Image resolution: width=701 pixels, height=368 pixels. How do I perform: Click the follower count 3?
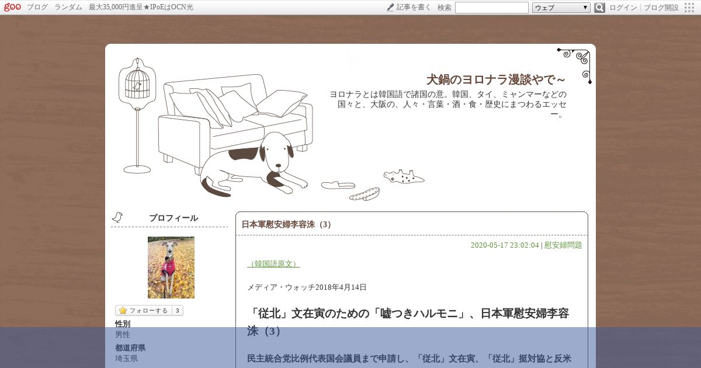(178, 311)
